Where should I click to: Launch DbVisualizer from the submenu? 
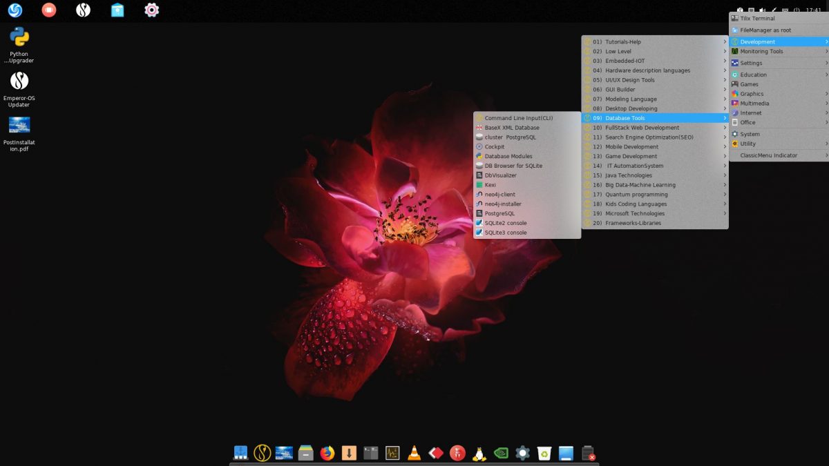527,175
